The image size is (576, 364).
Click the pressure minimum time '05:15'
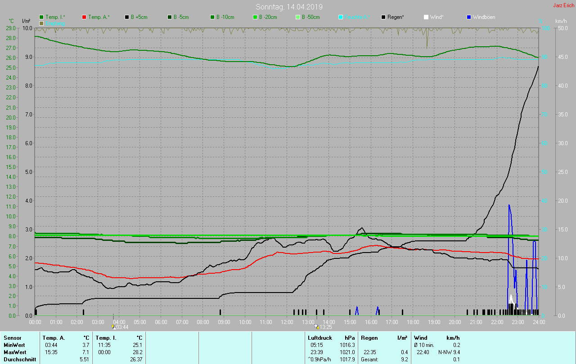click(317, 345)
